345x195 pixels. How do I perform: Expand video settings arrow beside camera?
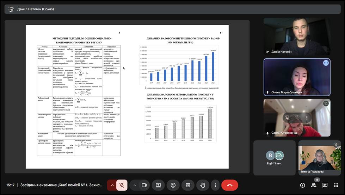tap(135, 185)
